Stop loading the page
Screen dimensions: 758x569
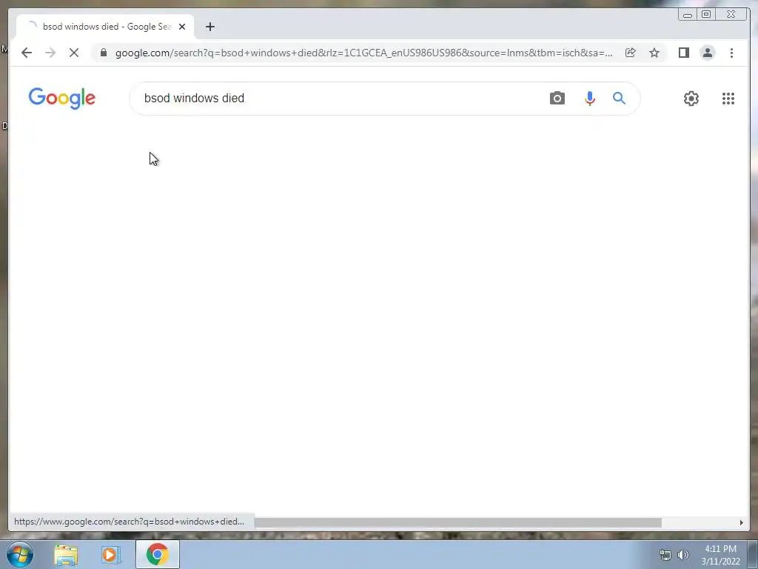click(74, 53)
